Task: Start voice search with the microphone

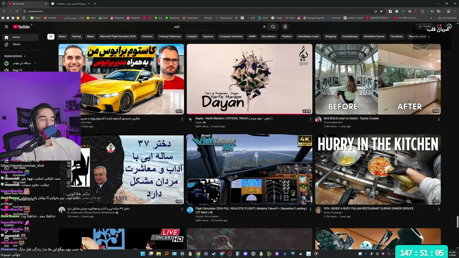Action: (x=285, y=27)
